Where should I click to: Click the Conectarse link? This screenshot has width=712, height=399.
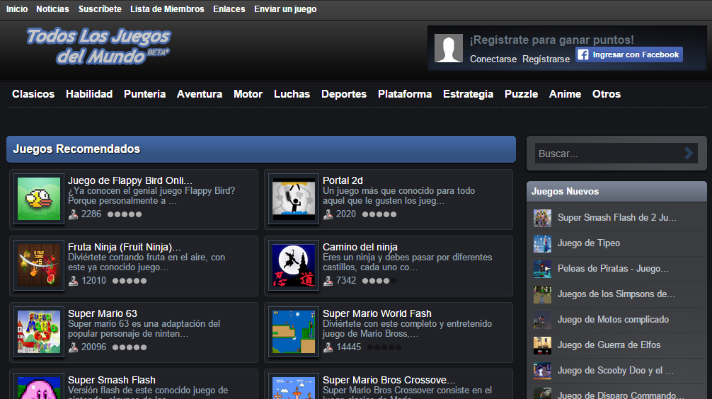tap(493, 59)
